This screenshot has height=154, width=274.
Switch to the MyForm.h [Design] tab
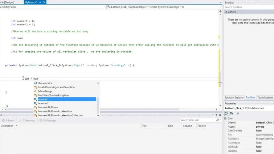tap(7, 2)
